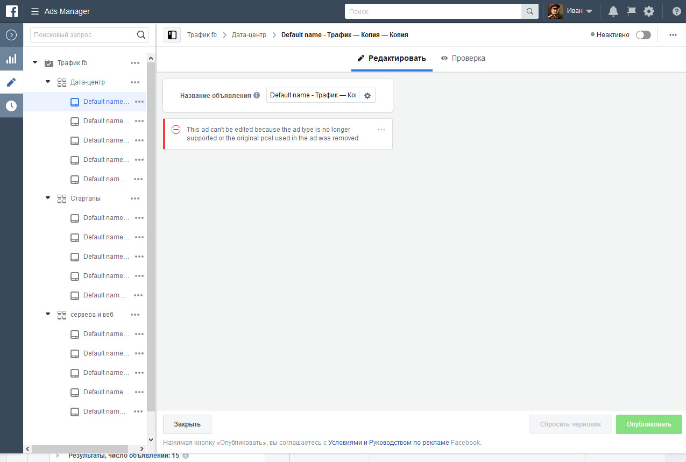Viewport: 686px width, 462px height.
Task: Click the current ad name in the breadcrumb
Action: point(345,35)
